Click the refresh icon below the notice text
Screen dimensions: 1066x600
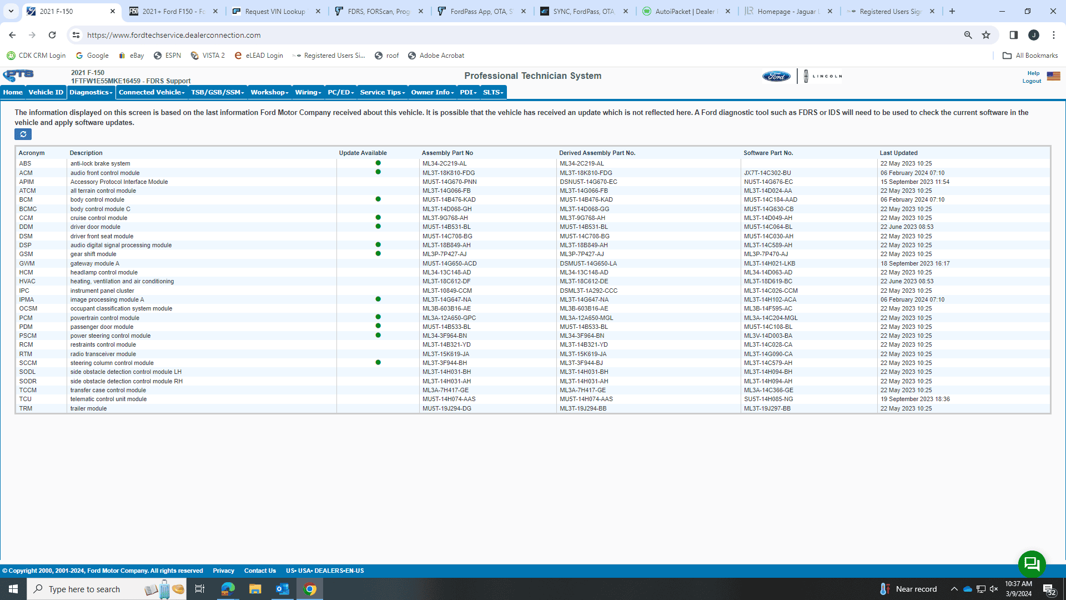point(23,134)
